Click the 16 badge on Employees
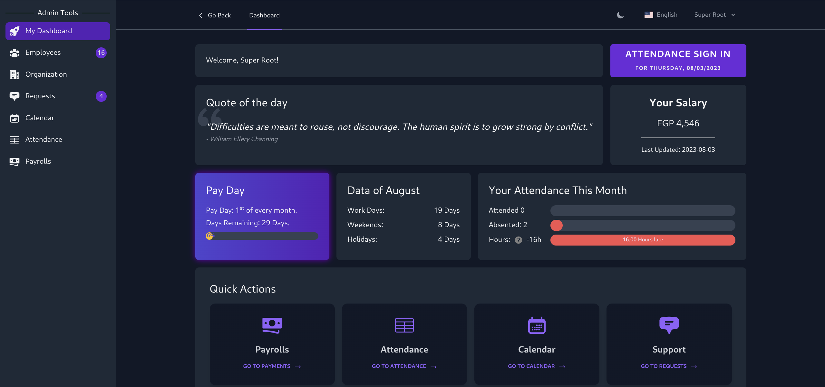Image resolution: width=825 pixels, height=387 pixels. point(101,53)
